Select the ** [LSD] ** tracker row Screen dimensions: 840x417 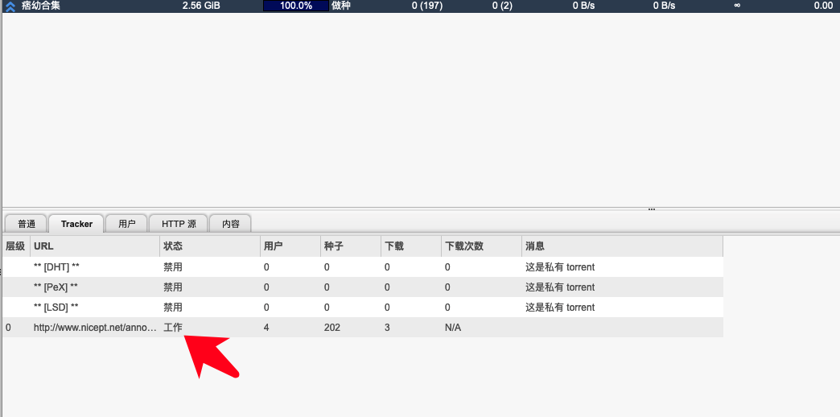pyautogui.click(x=363, y=308)
